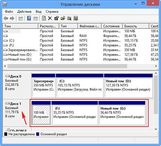Open Properties using the toolbar icon
The image size is (161, 146).
(x=56, y=18)
